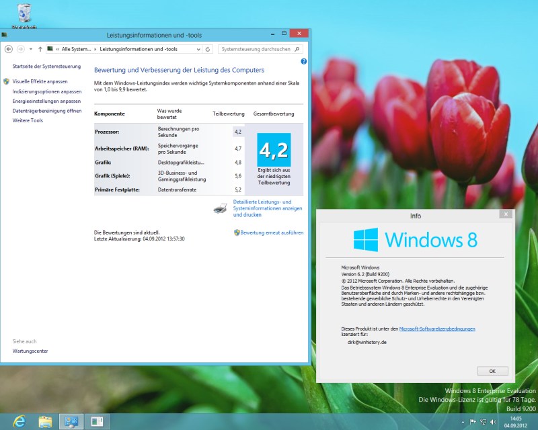The height and width of the screenshot is (430, 538).
Task: Open the Microsoft-Softwarelizenzbedingungen link
Action: pos(437,329)
